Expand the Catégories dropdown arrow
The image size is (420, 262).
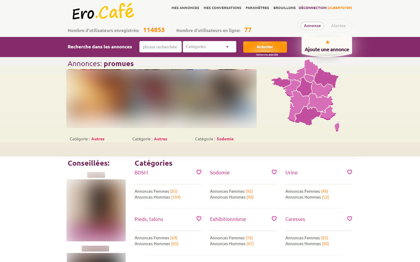click(227, 47)
